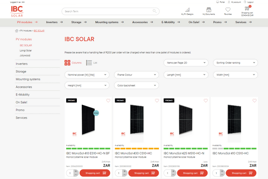
Task: Select Jolywood in sidebar
Action: [25, 55]
